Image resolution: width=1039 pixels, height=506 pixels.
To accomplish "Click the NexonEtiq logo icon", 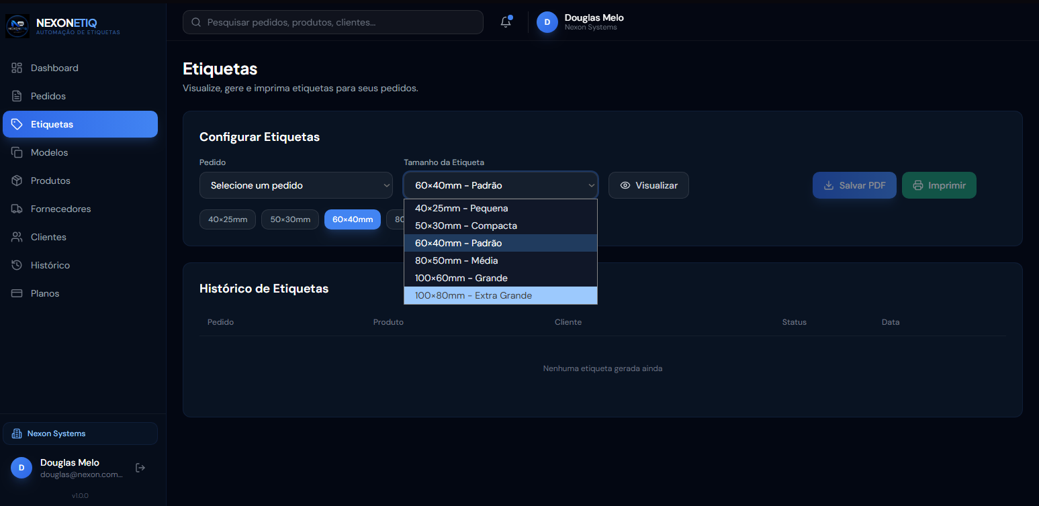I will pos(17,26).
